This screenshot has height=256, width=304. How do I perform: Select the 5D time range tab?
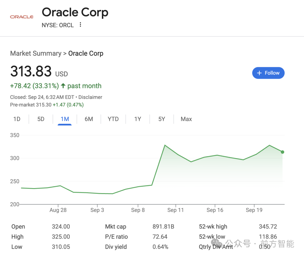click(41, 119)
